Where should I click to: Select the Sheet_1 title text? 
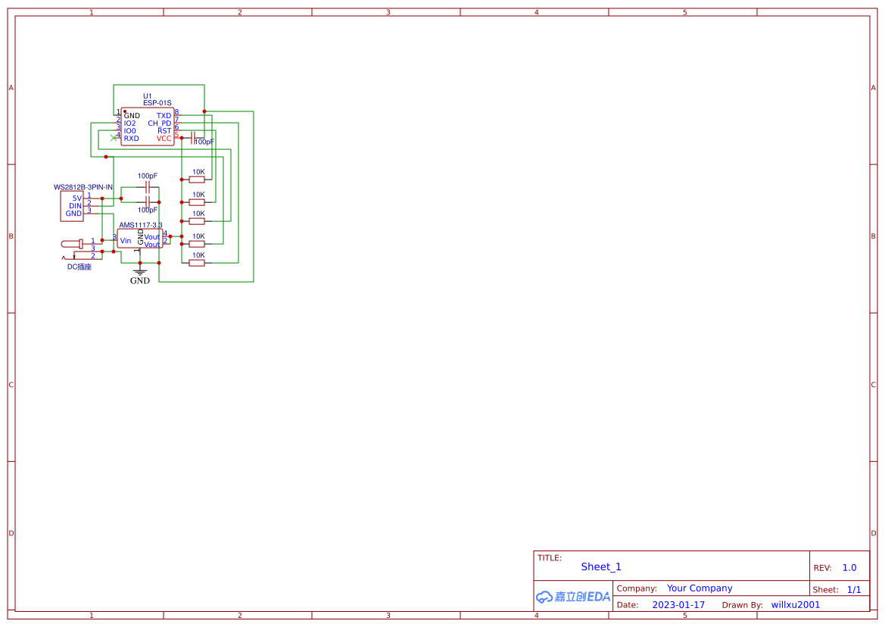(x=601, y=566)
